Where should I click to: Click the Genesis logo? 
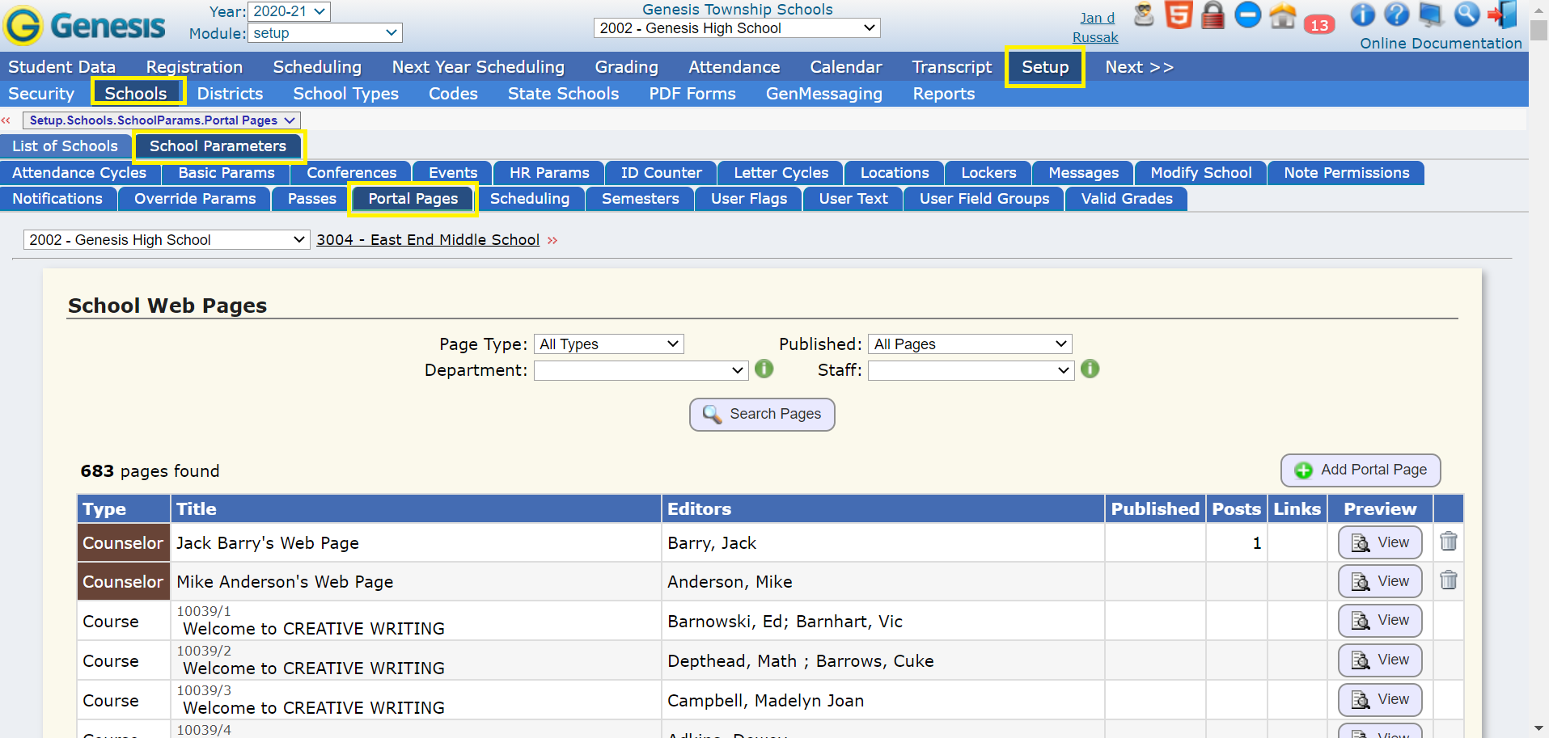(84, 25)
